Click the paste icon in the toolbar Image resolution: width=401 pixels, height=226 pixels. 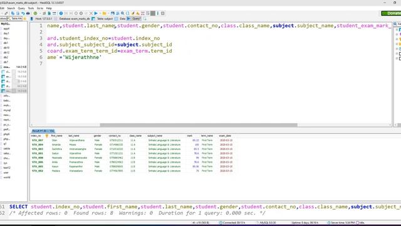(x=18, y=13)
